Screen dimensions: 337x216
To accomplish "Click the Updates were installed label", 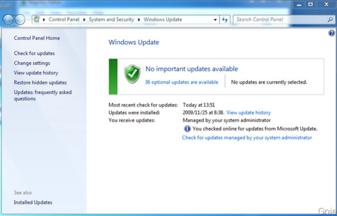I will (x=134, y=113).
